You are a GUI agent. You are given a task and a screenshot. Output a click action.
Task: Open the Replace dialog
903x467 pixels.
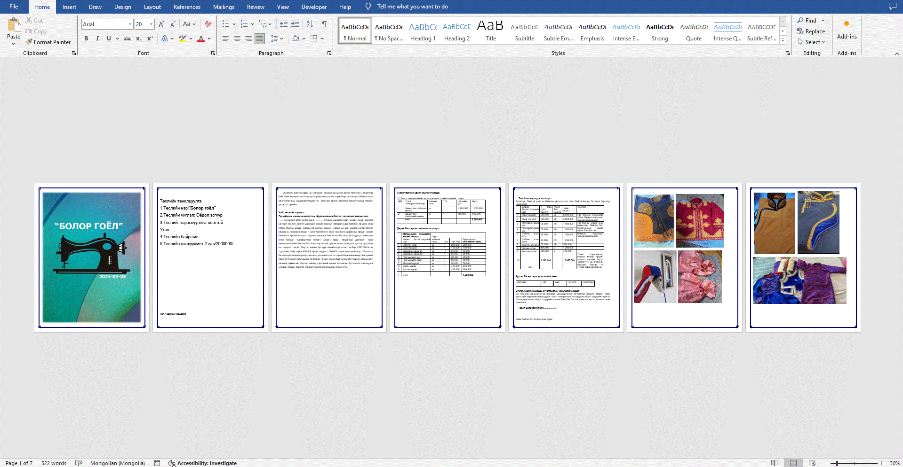[x=811, y=31]
